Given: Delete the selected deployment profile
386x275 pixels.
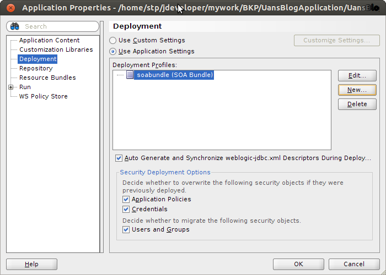Looking at the screenshot, I should [357, 104].
